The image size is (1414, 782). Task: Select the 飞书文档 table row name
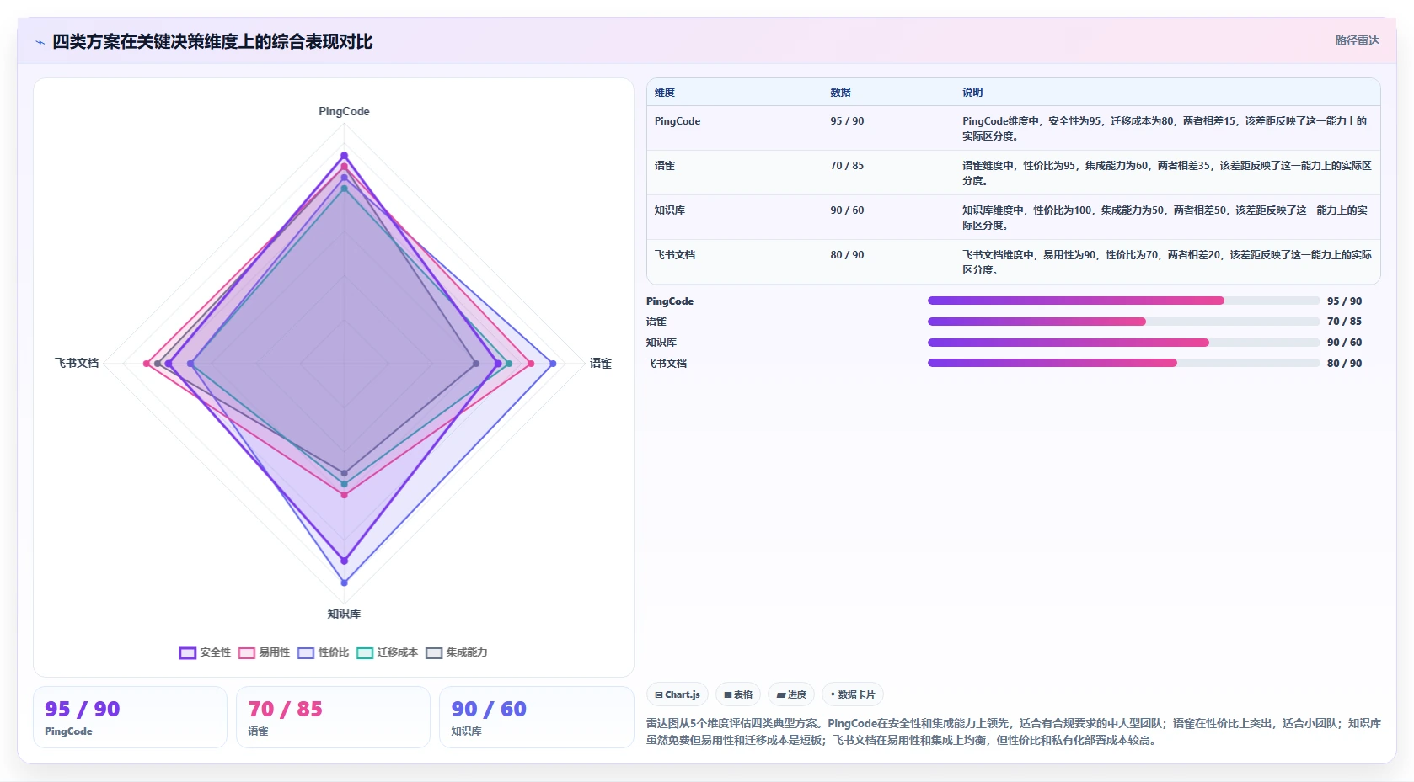(675, 255)
